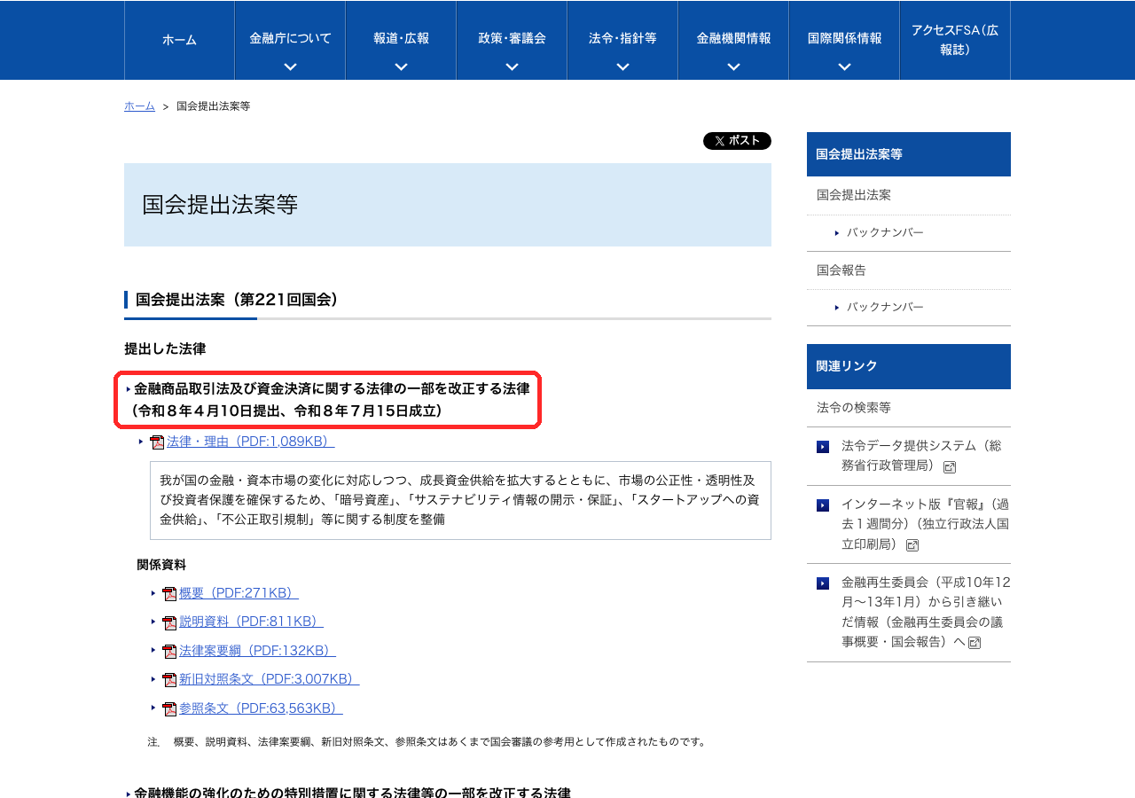The width and height of the screenshot is (1135, 798).
Task: Share the page with the X ポスト button
Action: coord(737,141)
